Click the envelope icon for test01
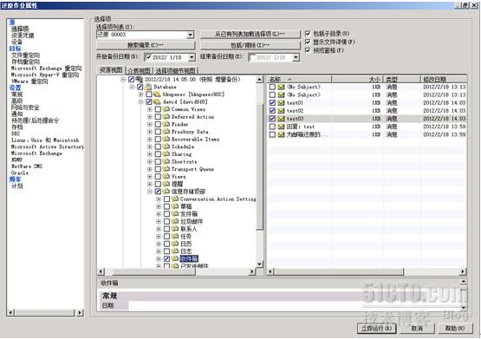 click(x=281, y=103)
